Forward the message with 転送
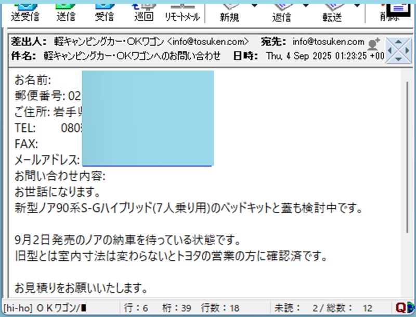The image size is (416, 317). point(332,12)
